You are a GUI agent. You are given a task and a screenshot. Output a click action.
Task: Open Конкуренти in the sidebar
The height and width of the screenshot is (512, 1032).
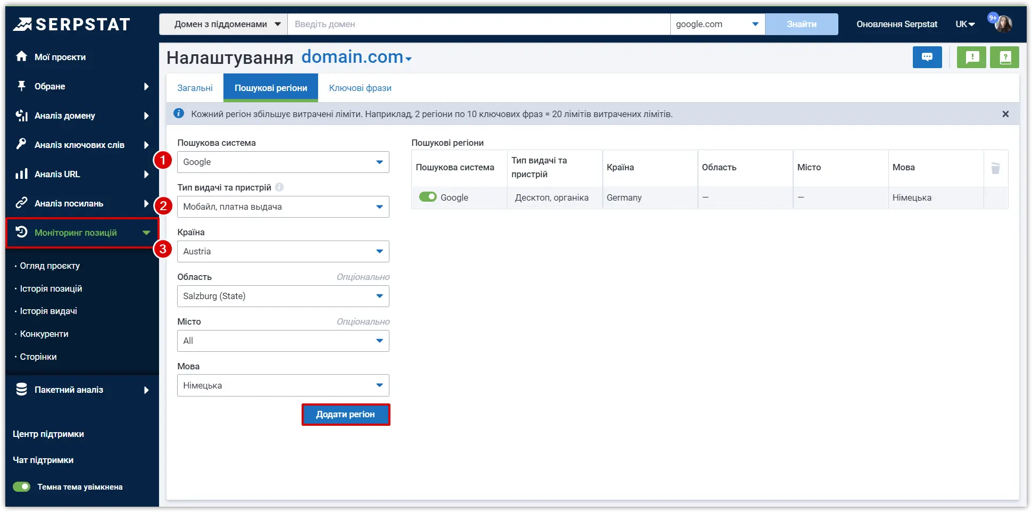pos(44,334)
